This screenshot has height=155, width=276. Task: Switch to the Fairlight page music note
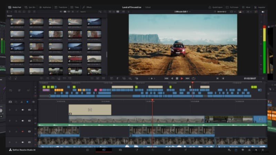pyautogui.click(x=169, y=150)
